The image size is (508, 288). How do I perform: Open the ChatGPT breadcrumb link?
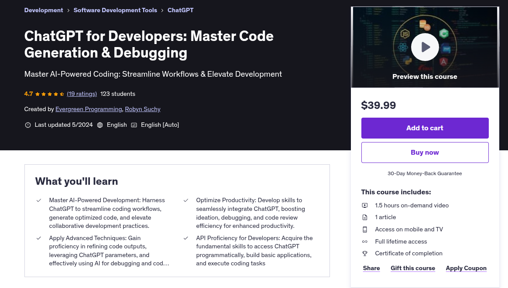(x=180, y=10)
